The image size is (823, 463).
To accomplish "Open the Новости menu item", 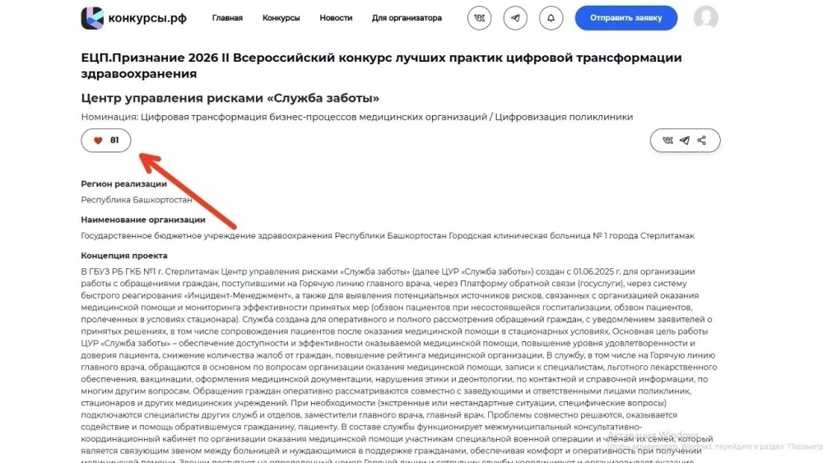I will tap(336, 18).
